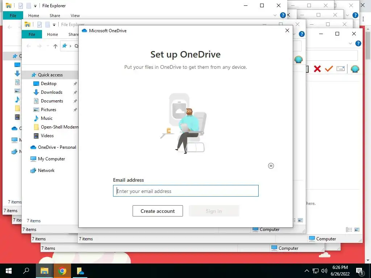This screenshot has height=278, width=371.
Task: Select OneDrive - Personal in the tree
Action: pyautogui.click(x=57, y=147)
